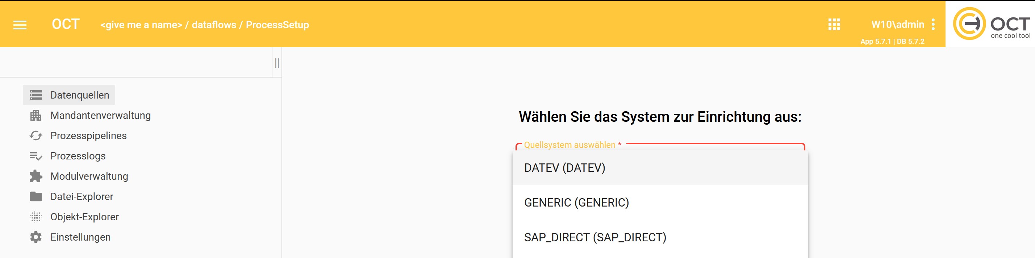Open the hamburger navigation menu

tap(20, 25)
